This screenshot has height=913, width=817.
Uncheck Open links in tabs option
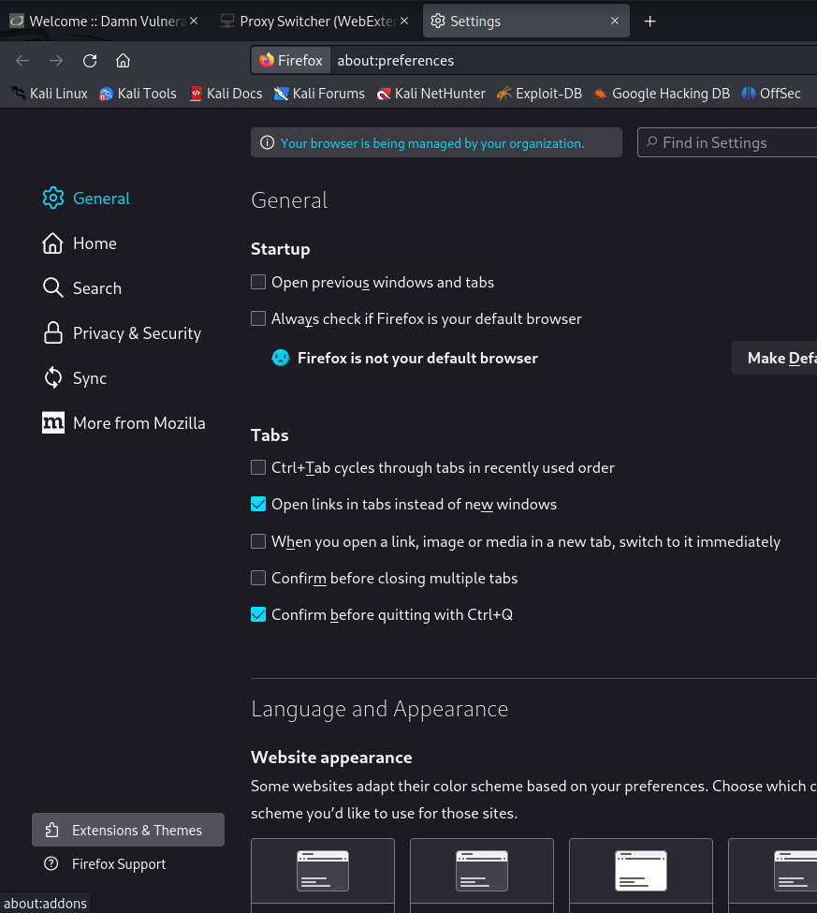click(x=258, y=504)
